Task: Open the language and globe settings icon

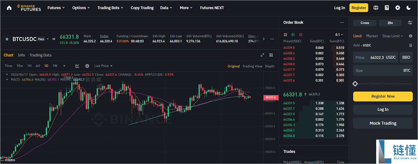Action: (x=376, y=8)
